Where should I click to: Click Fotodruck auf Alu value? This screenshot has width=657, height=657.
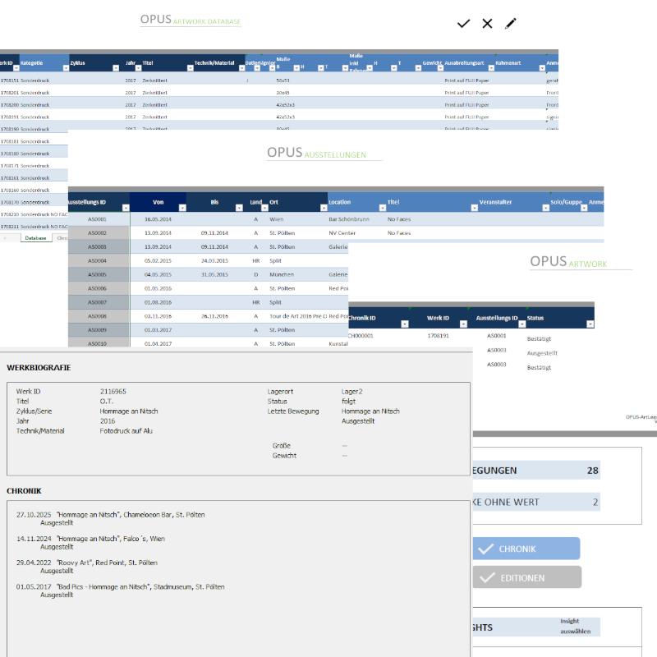[x=126, y=430]
